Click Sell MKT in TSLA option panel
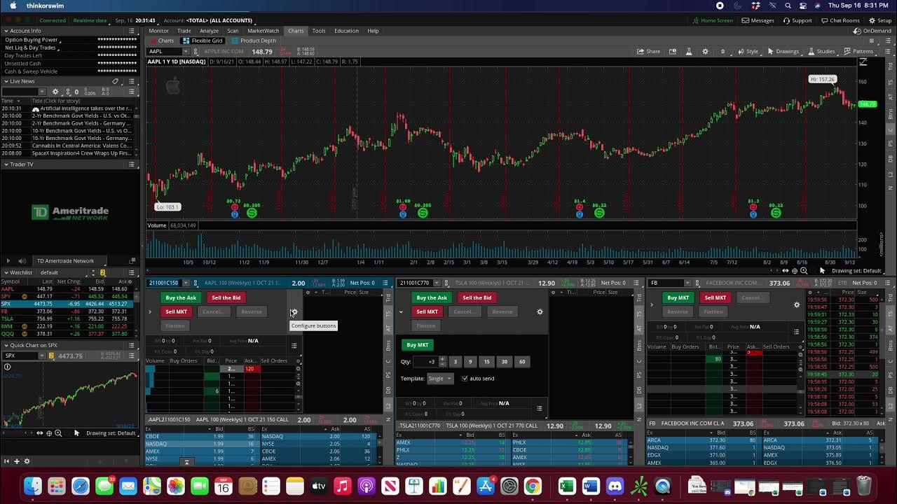The width and height of the screenshot is (897, 504). click(427, 311)
